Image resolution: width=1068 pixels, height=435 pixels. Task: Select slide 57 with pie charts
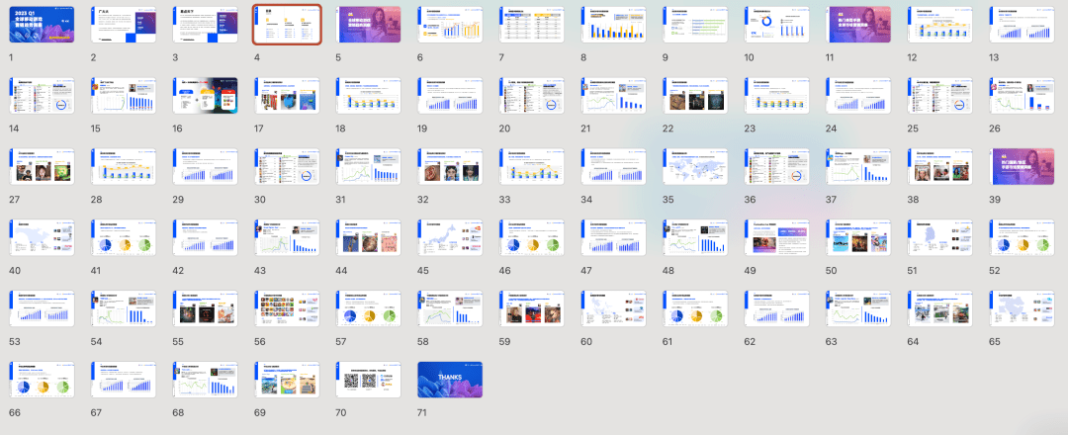tap(368, 309)
